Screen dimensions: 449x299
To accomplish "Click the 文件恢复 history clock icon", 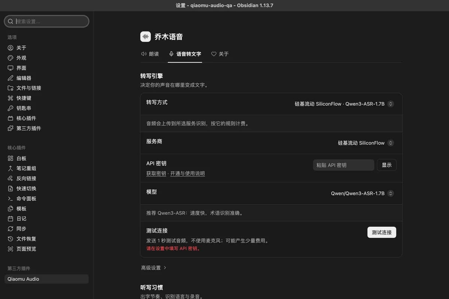I will point(10,239).
